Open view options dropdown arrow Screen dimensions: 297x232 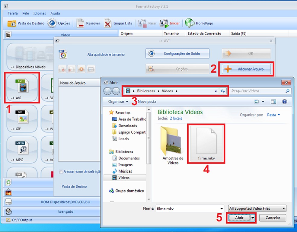pos(263,102)
